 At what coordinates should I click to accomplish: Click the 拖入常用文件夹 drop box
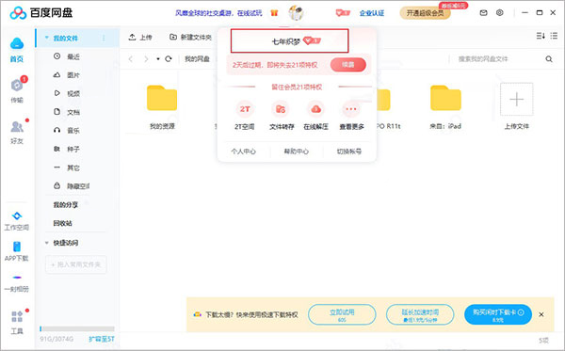(x=76, y=264)
